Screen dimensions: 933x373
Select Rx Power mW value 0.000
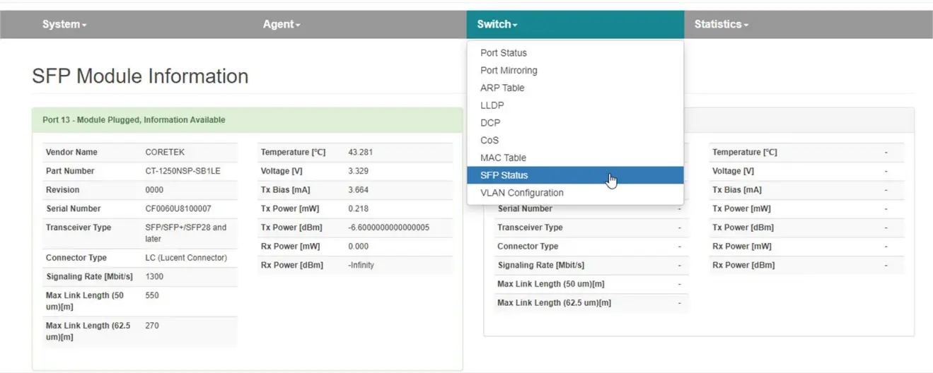(x=359, y=247)
